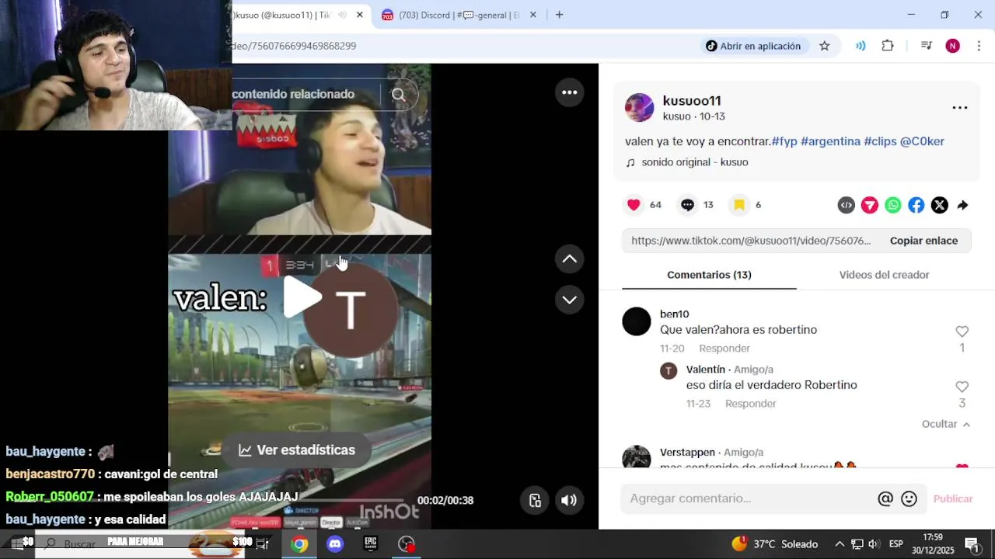Image resolution: width=995 pixels, height=559 pixels.
Task: Open the Chrome profile N avatar
Action: tap(952, 46)
